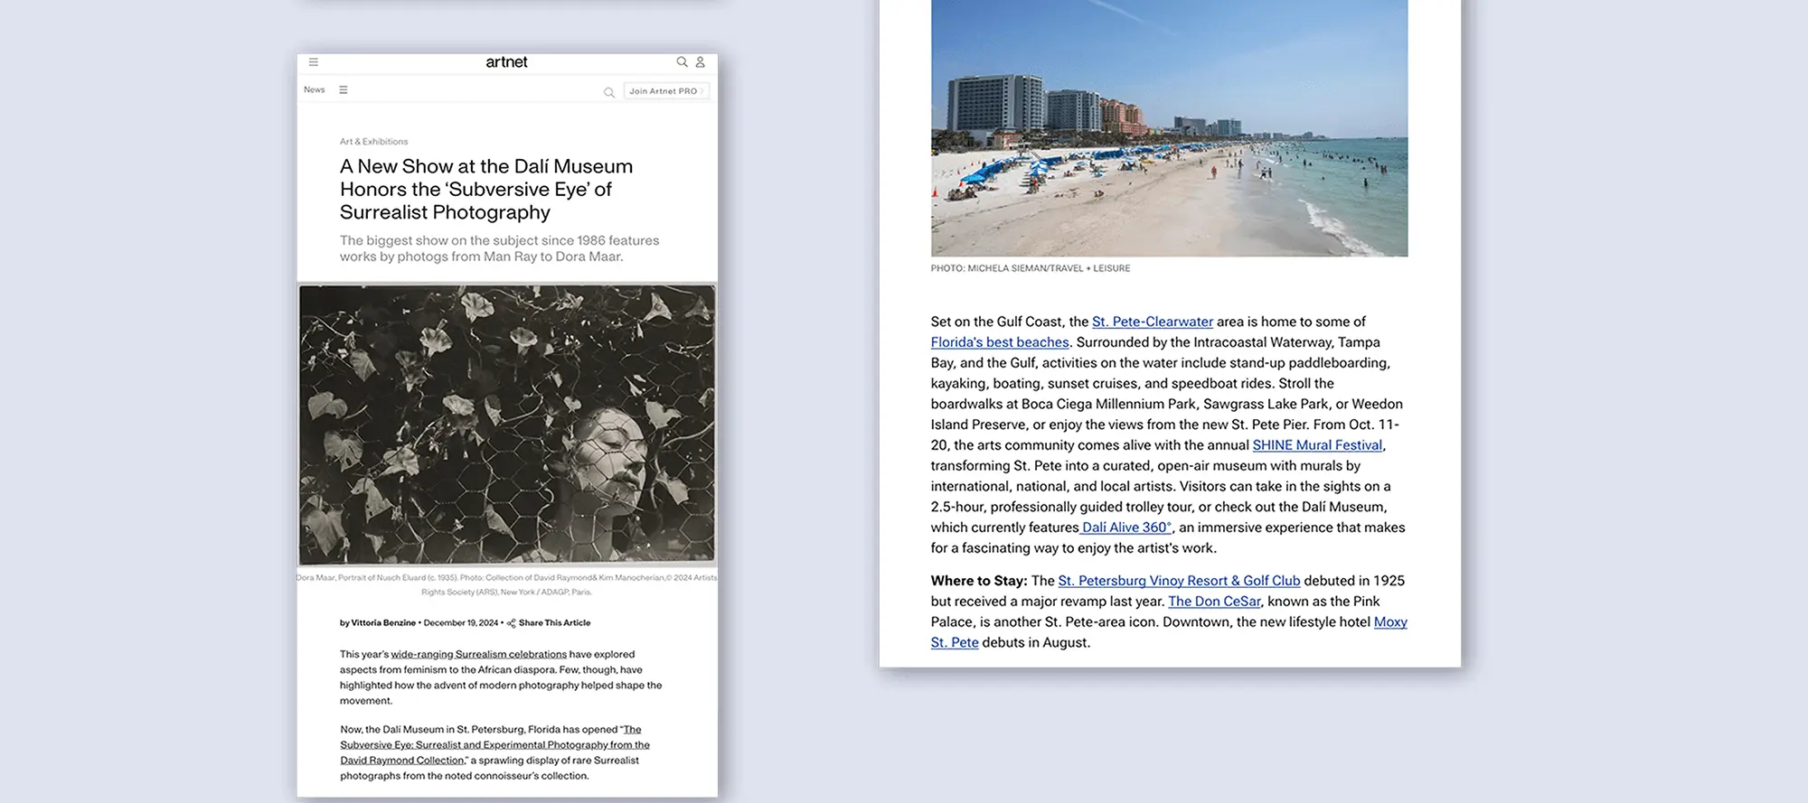This screenshot has width=1808, height=803.
Task: Click the search icon in artnet top bar
Action: click(x=682, y=62)
